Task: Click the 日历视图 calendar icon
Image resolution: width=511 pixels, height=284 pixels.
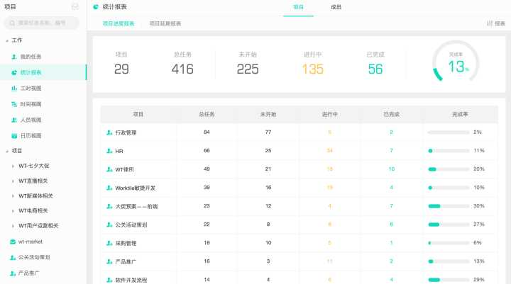Action: pyautogui.click(x=14, y=136)
